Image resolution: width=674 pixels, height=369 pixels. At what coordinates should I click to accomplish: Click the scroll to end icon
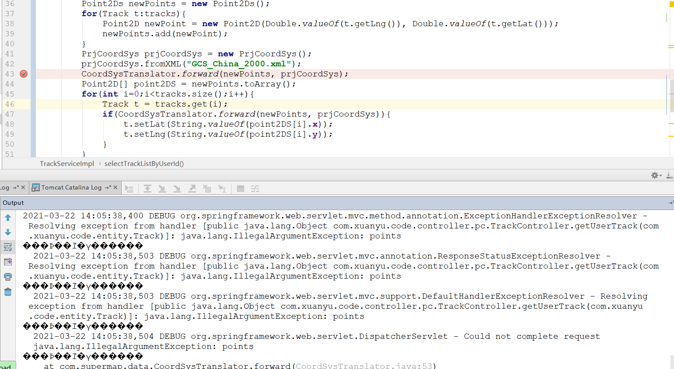[8, 262]
